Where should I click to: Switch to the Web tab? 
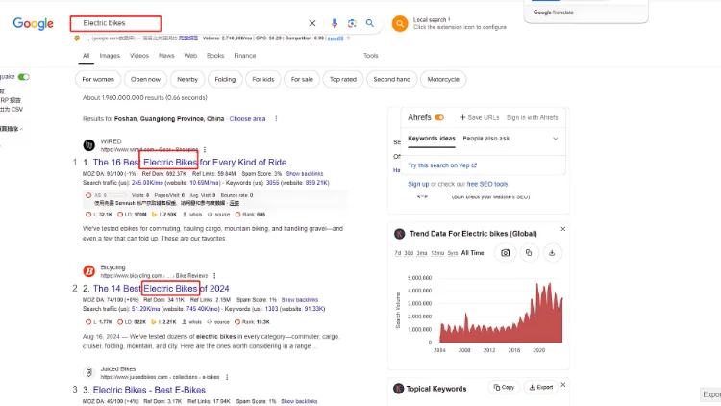190,56
